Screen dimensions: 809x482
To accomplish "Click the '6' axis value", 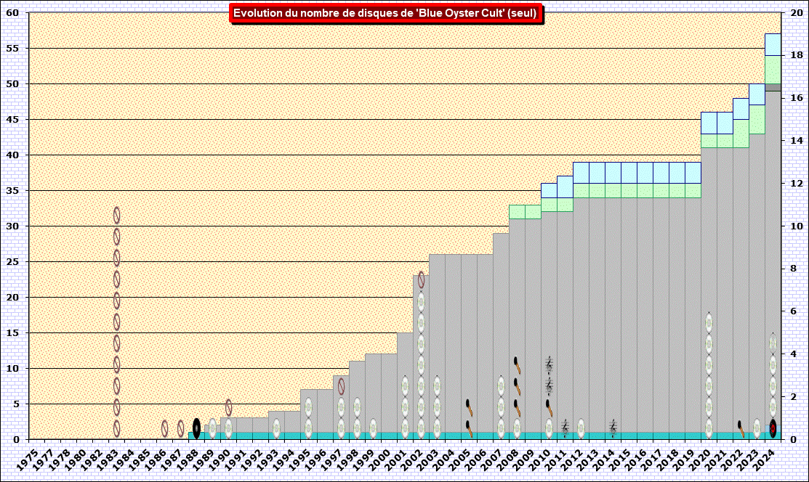I will pyautogui.click(x=793, y=311).
